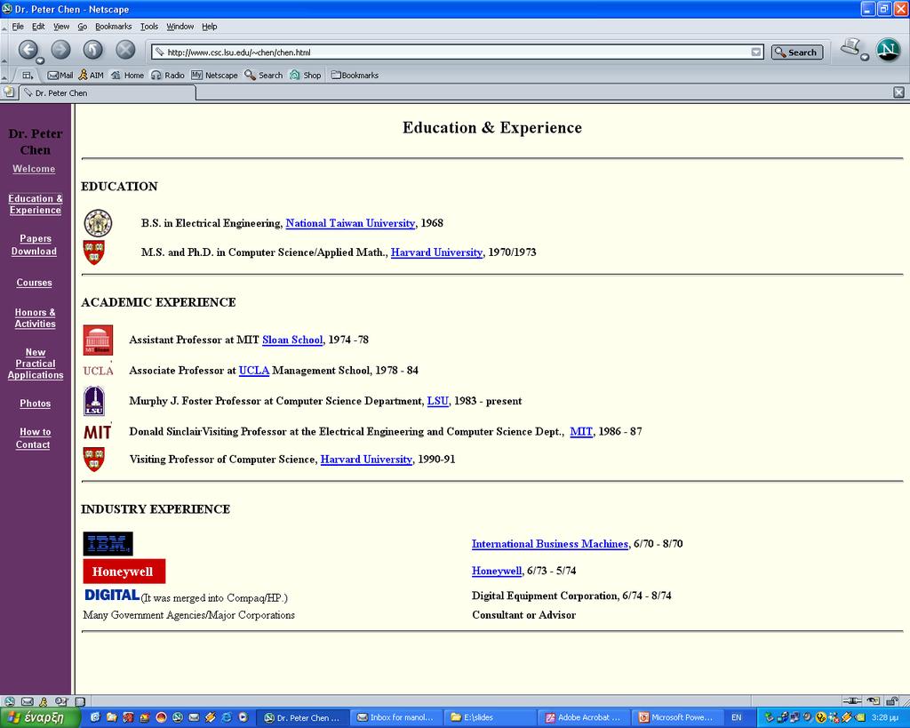Click the red Honeywell logo image

[x=124, y=572]
